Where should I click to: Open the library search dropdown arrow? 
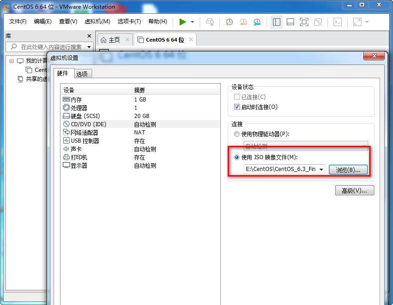coord(89,47)
